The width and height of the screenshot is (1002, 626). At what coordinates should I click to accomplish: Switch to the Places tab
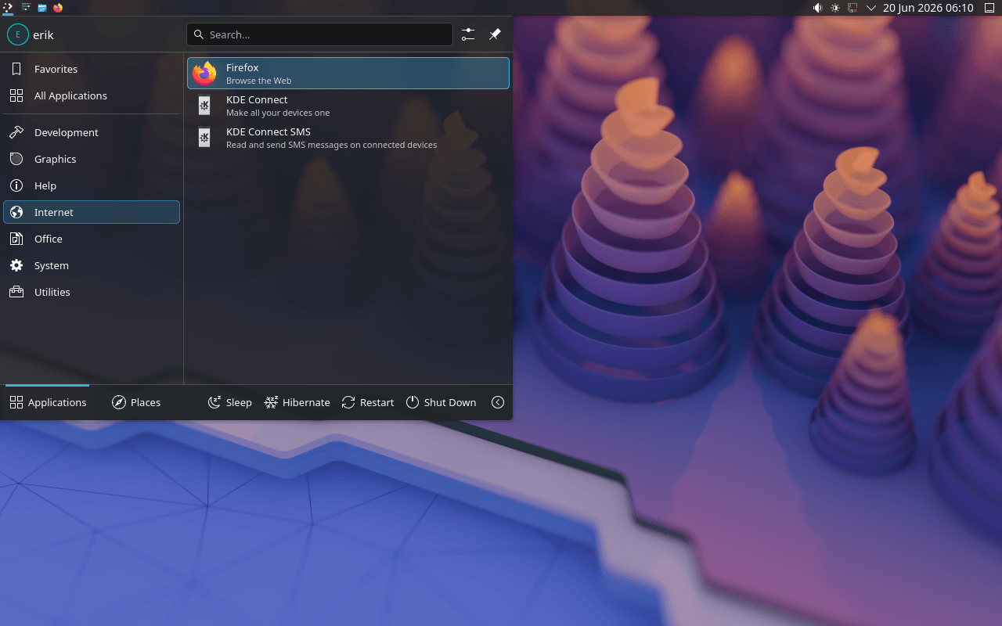point(136,402)
